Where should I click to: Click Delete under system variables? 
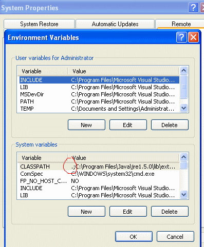click(170, 212)
